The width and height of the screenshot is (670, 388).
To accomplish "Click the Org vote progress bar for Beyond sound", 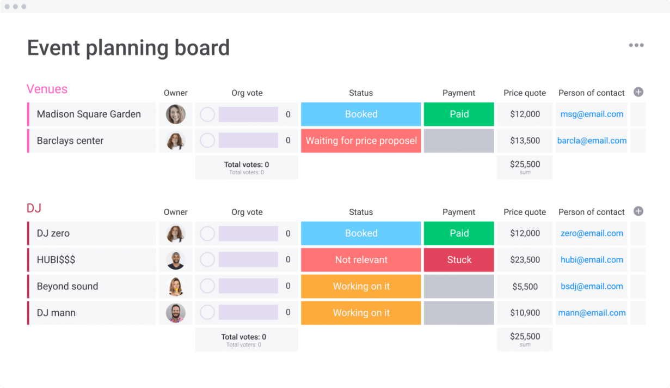I will (248, 286).
